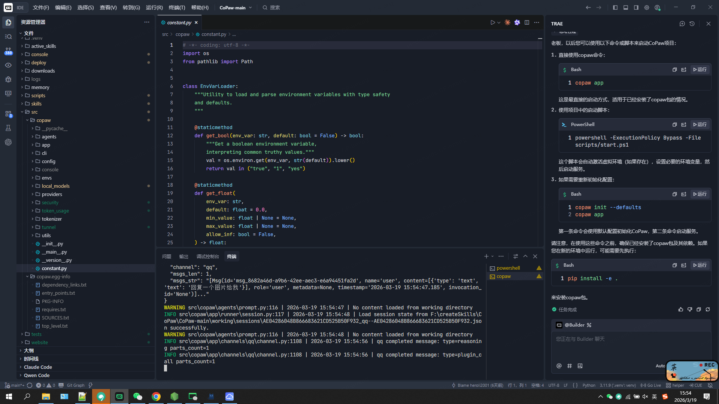The width and height of the screenshot is (719, 404).
Task: Click the @ mention icon in chat
Action: pos(559,366)
